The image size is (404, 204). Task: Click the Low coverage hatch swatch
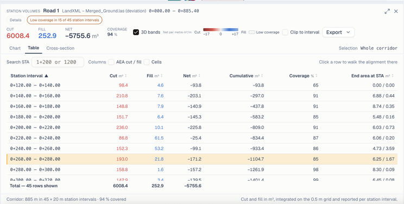pos(252,32)
